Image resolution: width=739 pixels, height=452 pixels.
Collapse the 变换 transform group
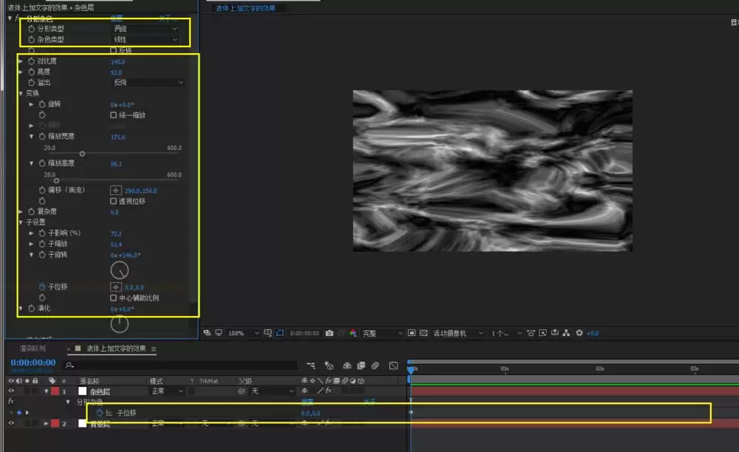pyautogui.click(x=21, y=93)
